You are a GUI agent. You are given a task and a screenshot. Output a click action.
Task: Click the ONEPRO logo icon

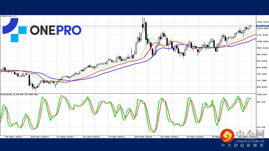[x=15, y=30]
